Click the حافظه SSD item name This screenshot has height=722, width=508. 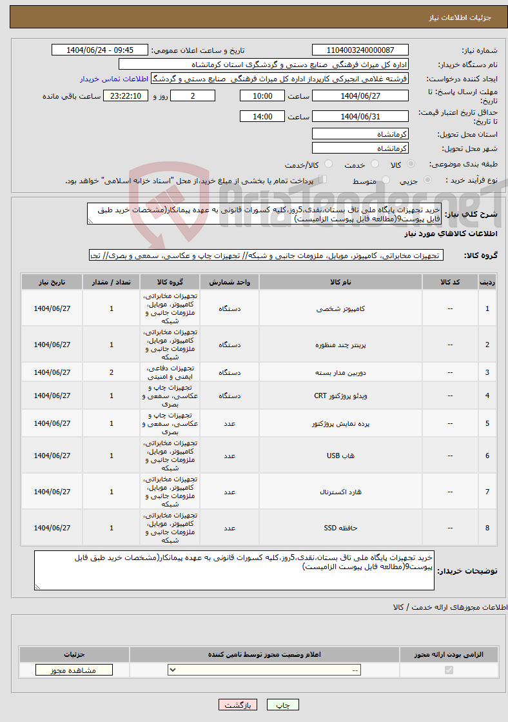[340, 528]
